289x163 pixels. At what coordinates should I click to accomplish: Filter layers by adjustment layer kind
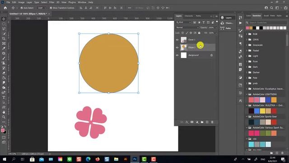(199, 22)
